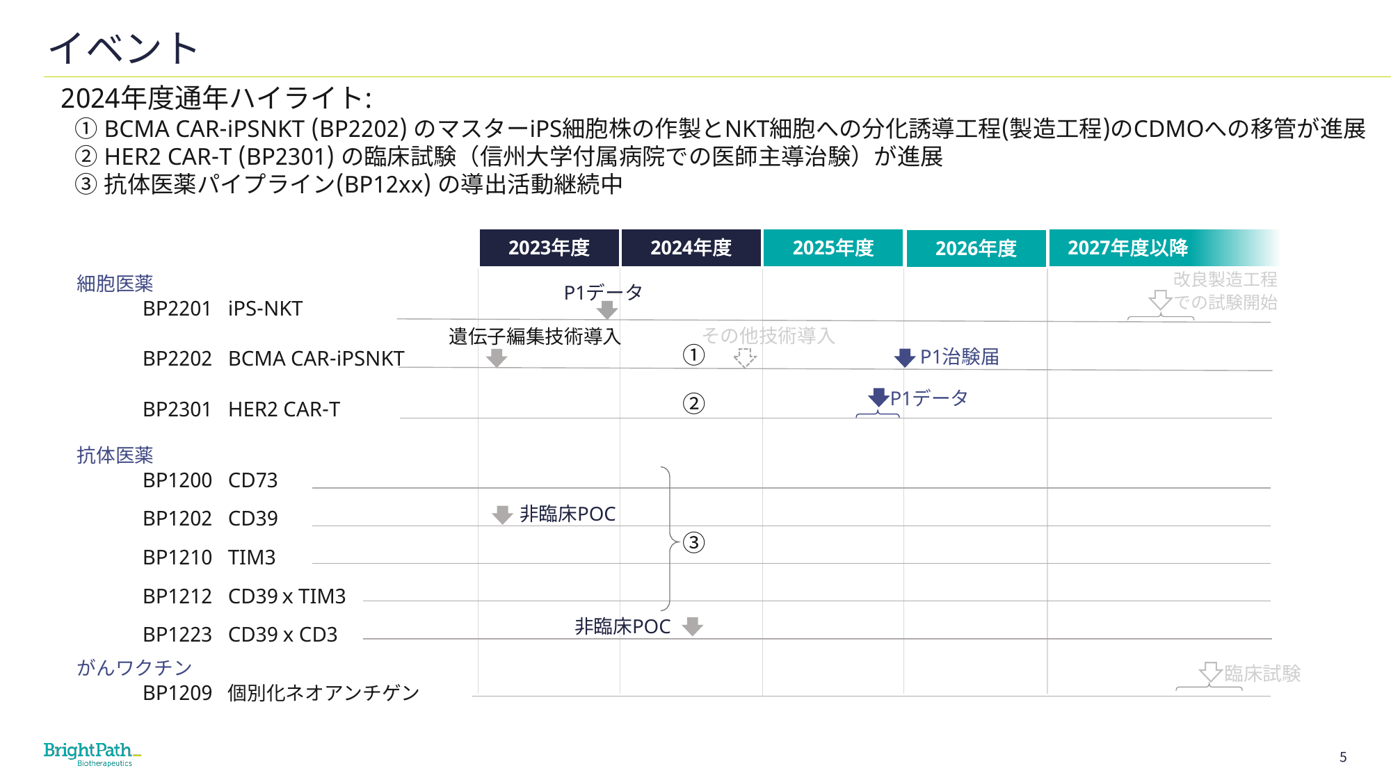Viewport: 1391px width, 782px height.
Task: Click the 非臨床POC label in BP1223 row
Action: tap(622, 626)
